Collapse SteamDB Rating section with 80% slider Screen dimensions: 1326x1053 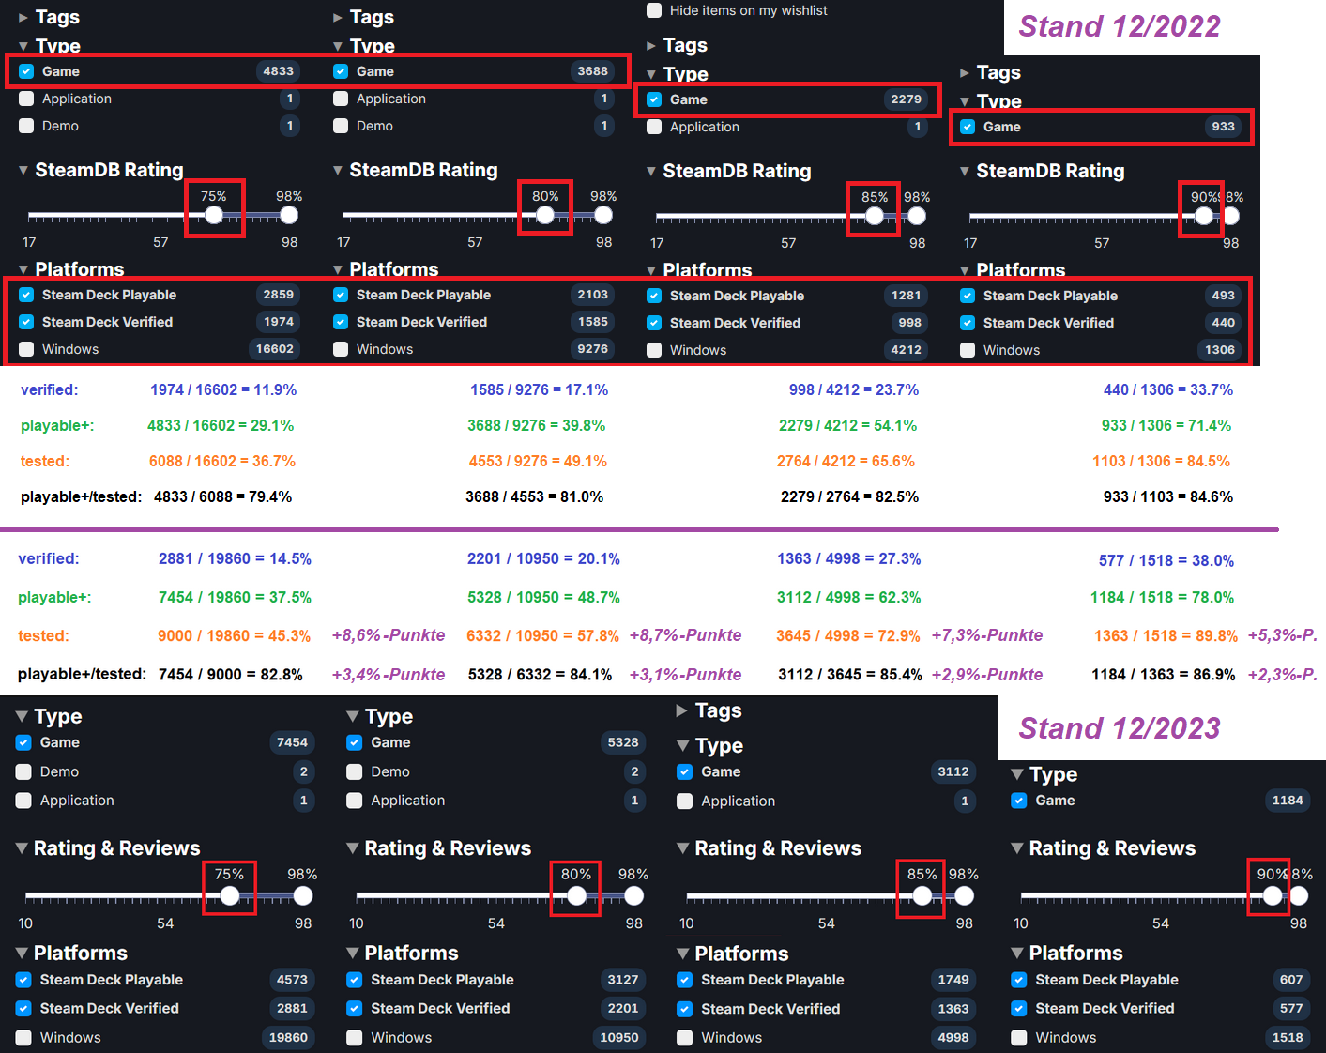(415, 170)
